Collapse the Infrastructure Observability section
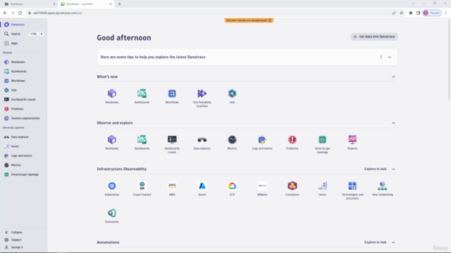The image size is (451, 253). [393, 169]
